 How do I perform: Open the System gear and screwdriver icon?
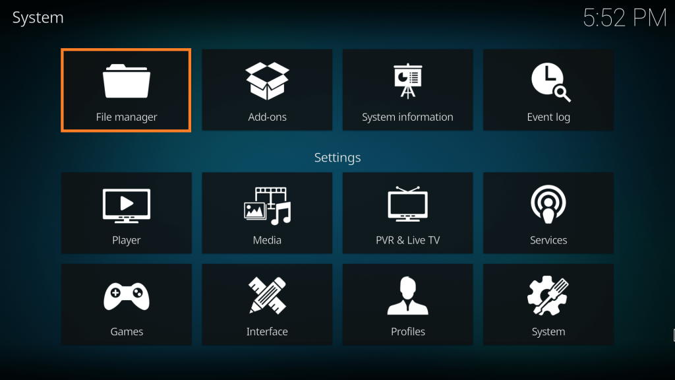click(548, 296)
